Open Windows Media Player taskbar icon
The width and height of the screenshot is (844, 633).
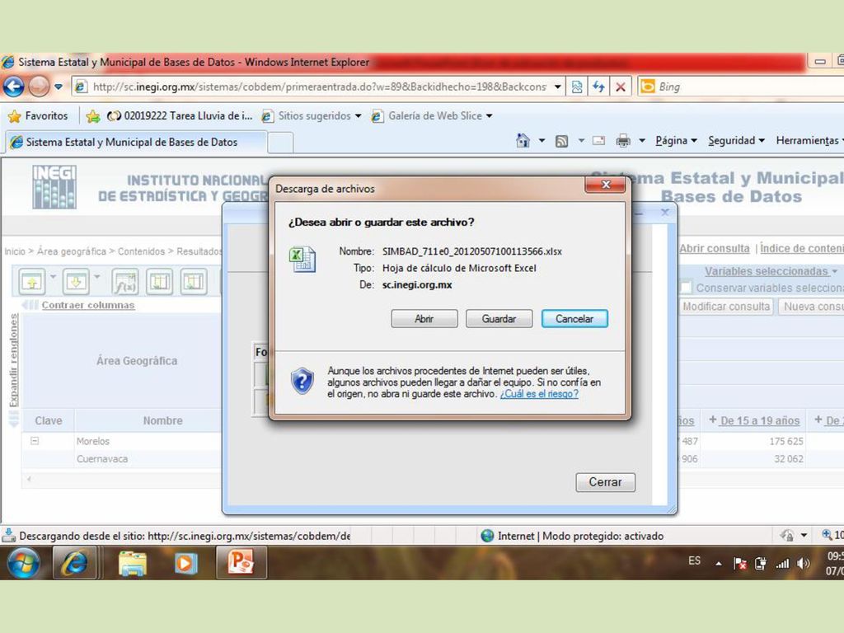(185, 564)
